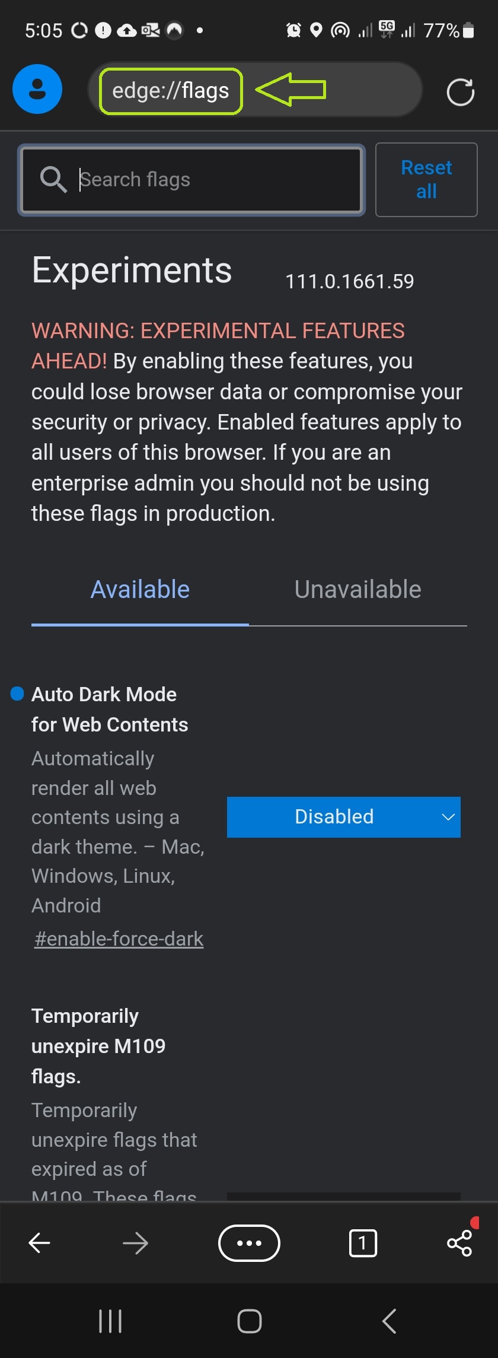The width and height of the screenshot is (498, 1358).
Task: Tap the browser forward arrow
Action: coord(135,1243)
